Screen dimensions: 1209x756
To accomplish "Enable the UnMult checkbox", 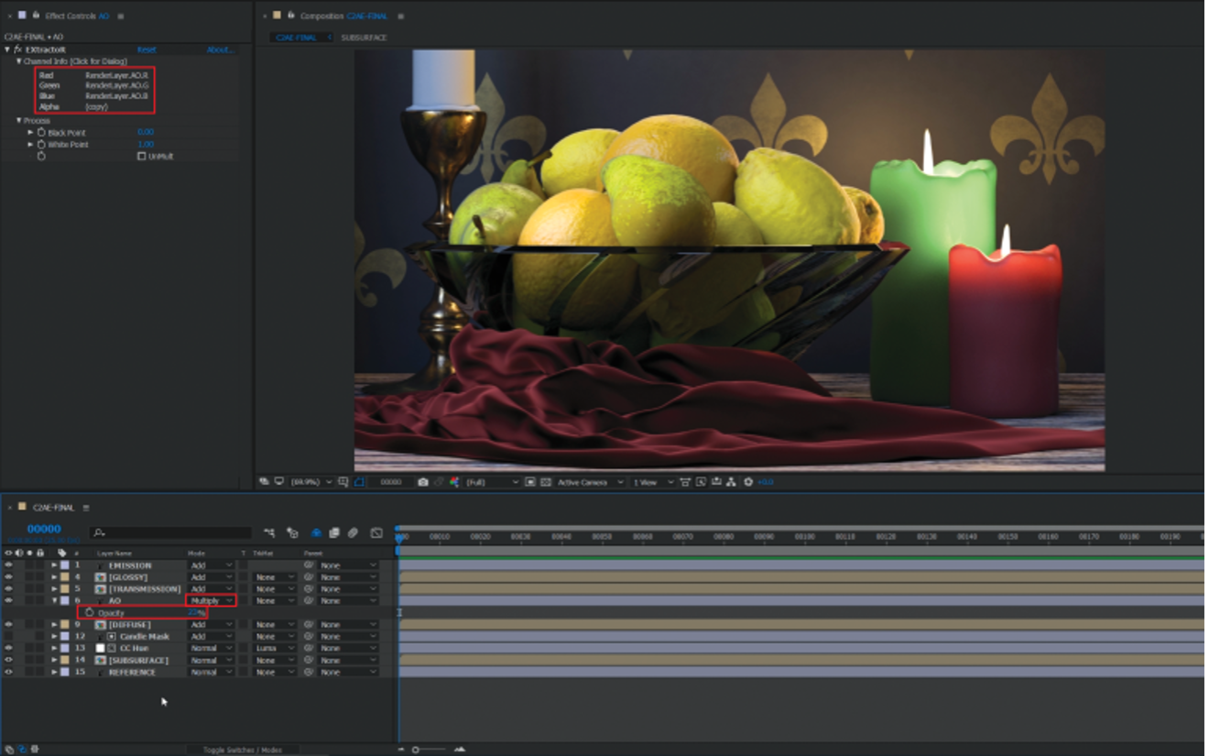I will 141,157.
